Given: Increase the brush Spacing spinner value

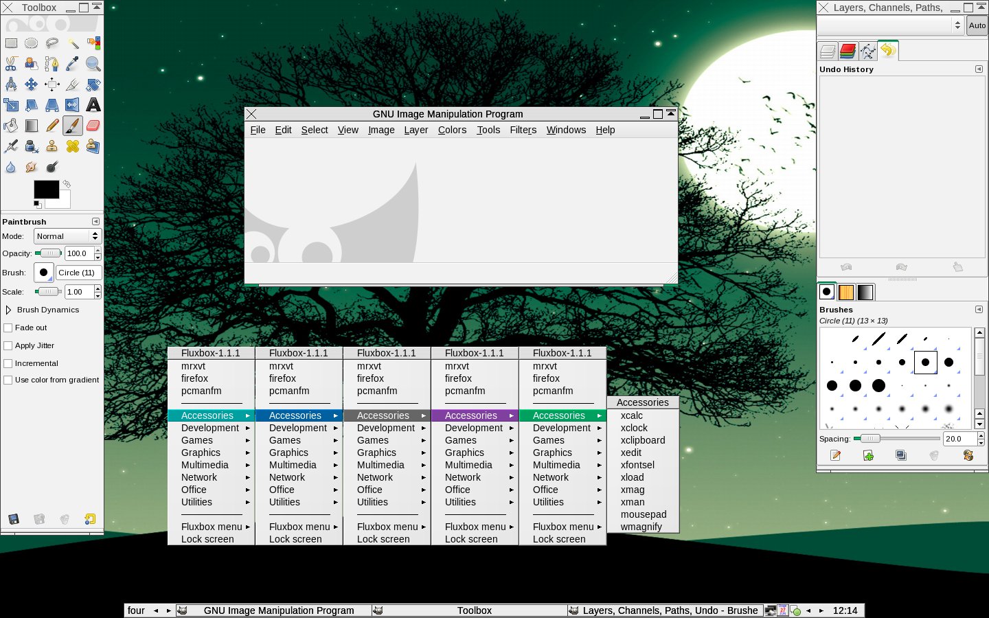Looking at the screenshot, I should click(981, 435).
